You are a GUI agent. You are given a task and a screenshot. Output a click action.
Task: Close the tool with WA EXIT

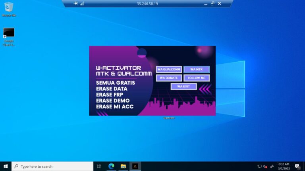183,86
